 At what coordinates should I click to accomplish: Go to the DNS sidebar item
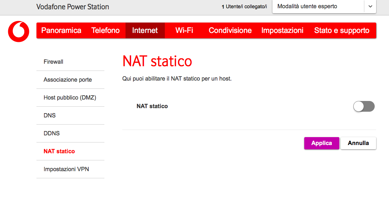50,115
